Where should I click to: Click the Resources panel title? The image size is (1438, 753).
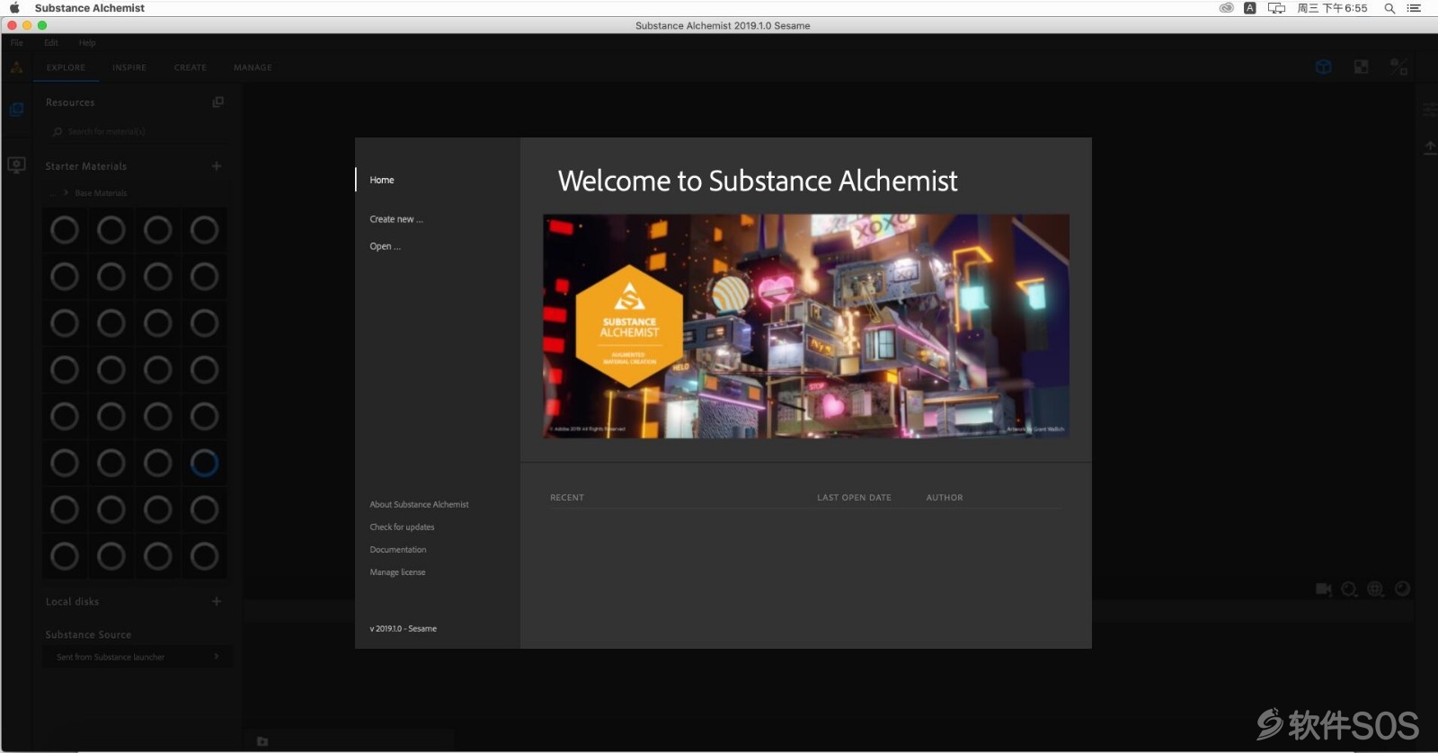pos(70,102)
